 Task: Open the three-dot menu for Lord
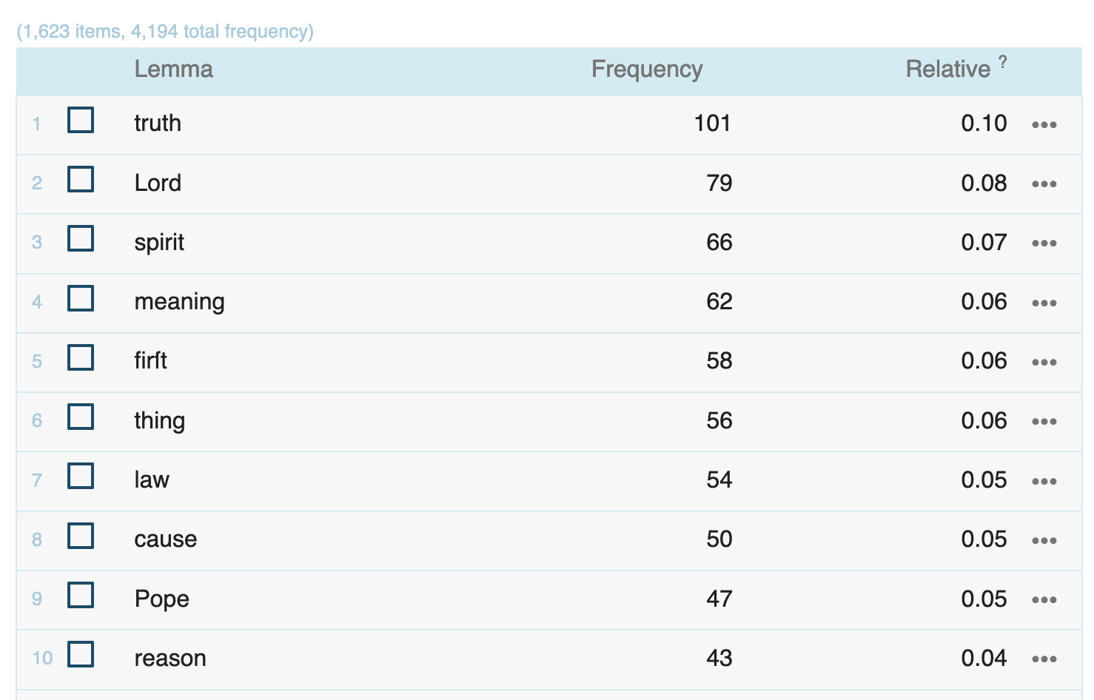point(1044,184)
